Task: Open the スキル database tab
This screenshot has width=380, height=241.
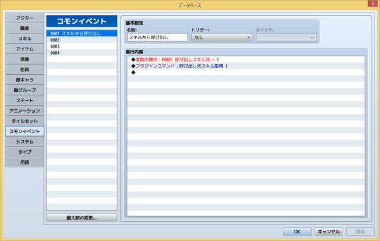Action: pos(25,39)
